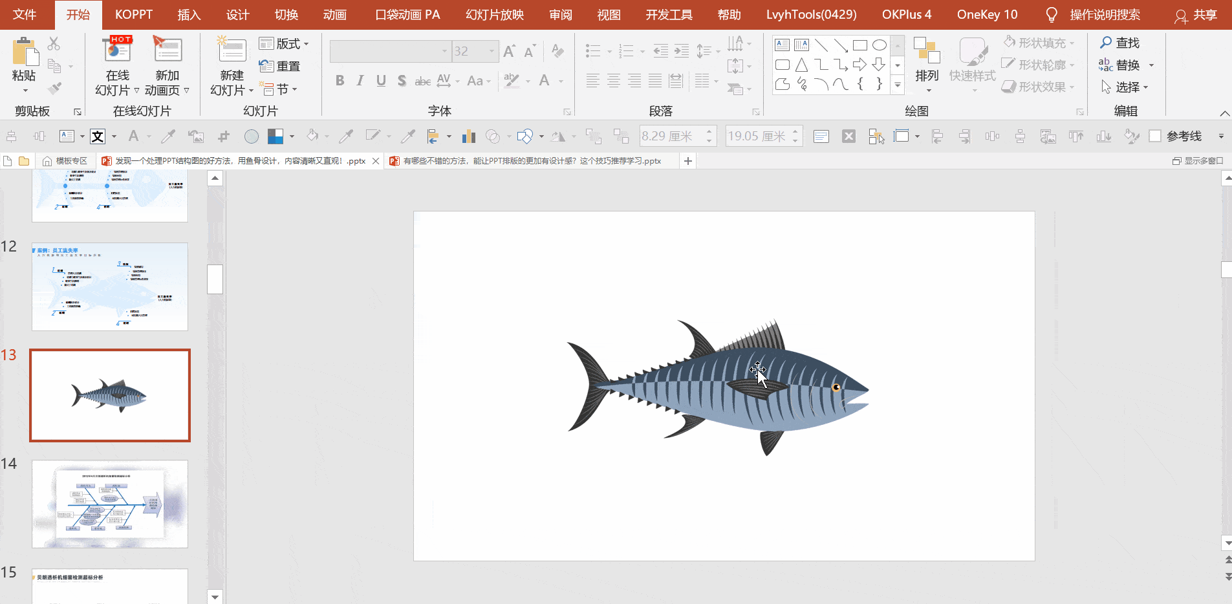
Task: Click the circle icon in OneKey toolbar
Action: 252,136
